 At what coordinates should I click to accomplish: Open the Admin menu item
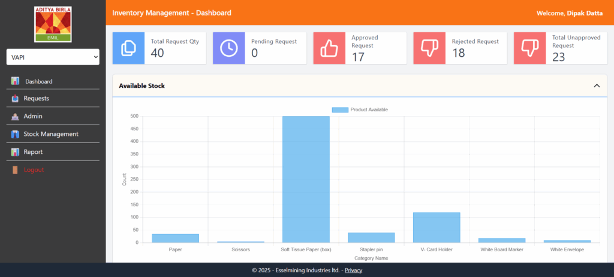pos(33,116)
